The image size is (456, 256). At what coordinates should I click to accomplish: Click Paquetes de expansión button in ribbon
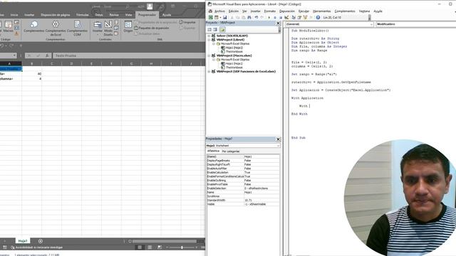coord(151,28)
